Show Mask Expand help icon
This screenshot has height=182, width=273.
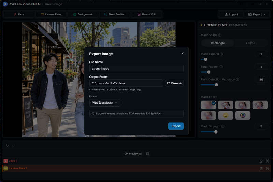tap(221, 54)
